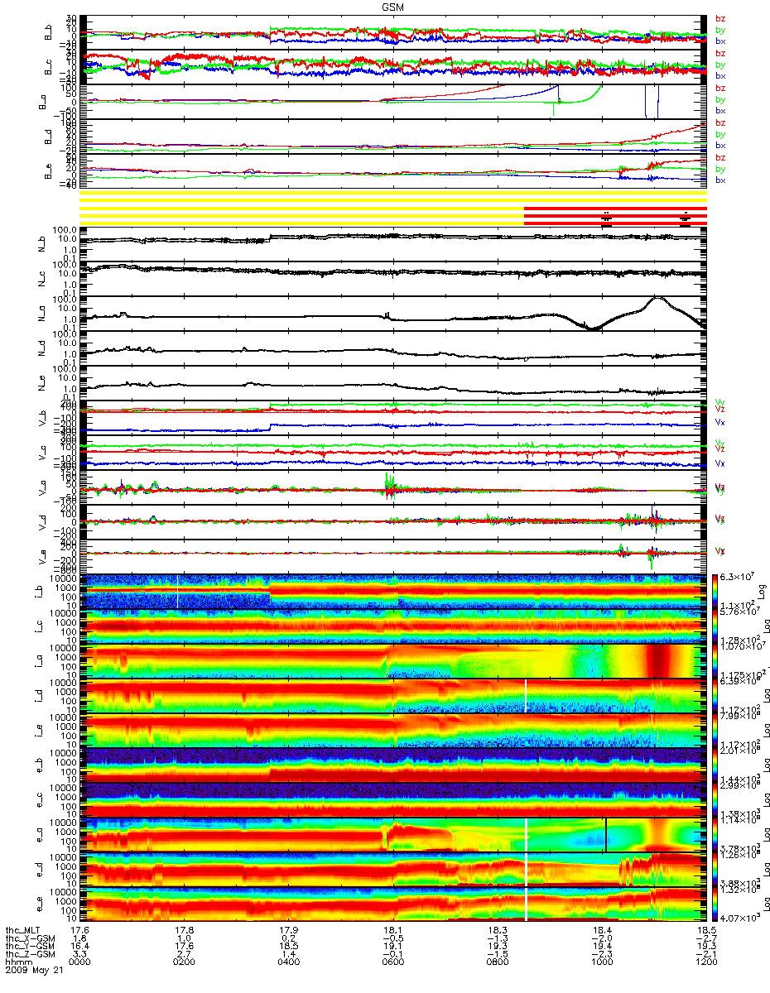Click the 0200 time tick label

pos(183,963)
